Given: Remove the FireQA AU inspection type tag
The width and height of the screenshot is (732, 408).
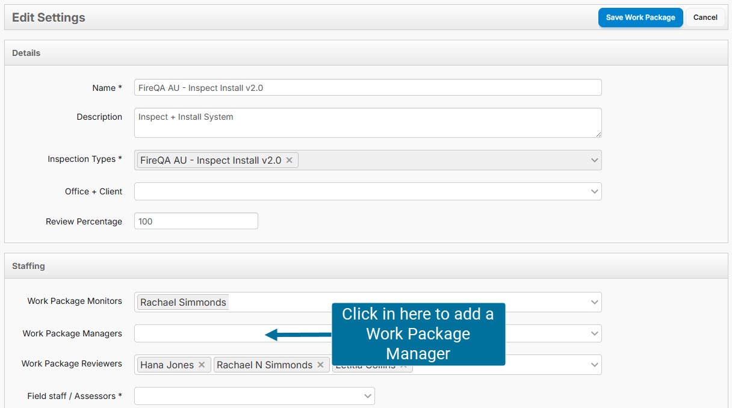Looking at the screenshot, I should 289,160.
